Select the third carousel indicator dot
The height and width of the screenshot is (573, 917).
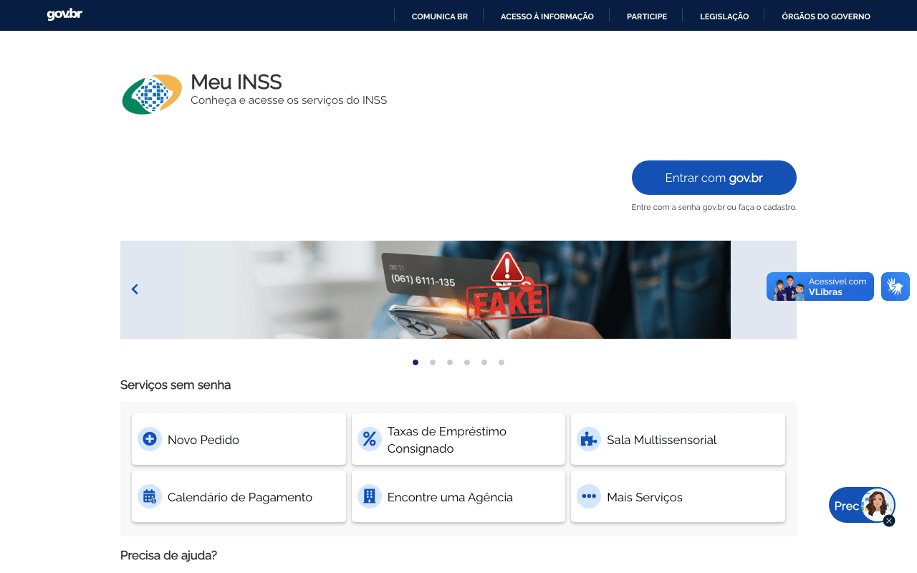tap(449, 362)
